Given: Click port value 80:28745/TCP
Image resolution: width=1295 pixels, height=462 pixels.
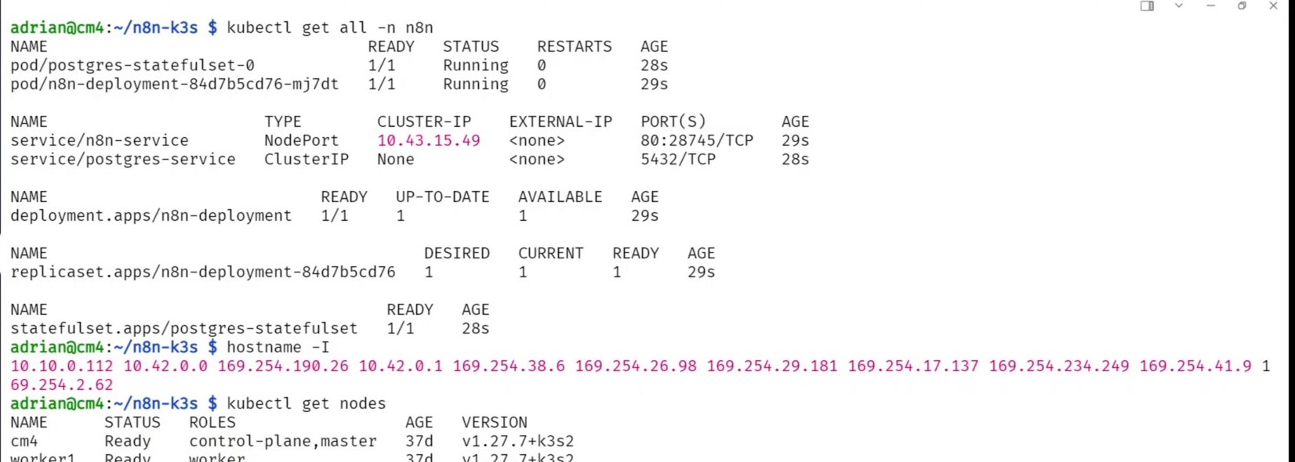Looking at the screenshot, I should pyautogui.click(x=697, y=141).
